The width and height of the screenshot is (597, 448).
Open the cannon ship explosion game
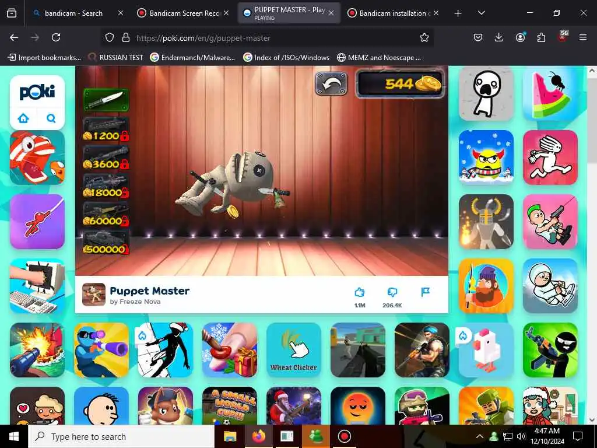coord(37,350)
